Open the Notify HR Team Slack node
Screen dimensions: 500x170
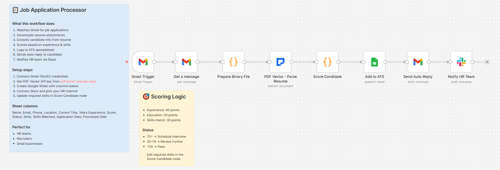[461, 62]
